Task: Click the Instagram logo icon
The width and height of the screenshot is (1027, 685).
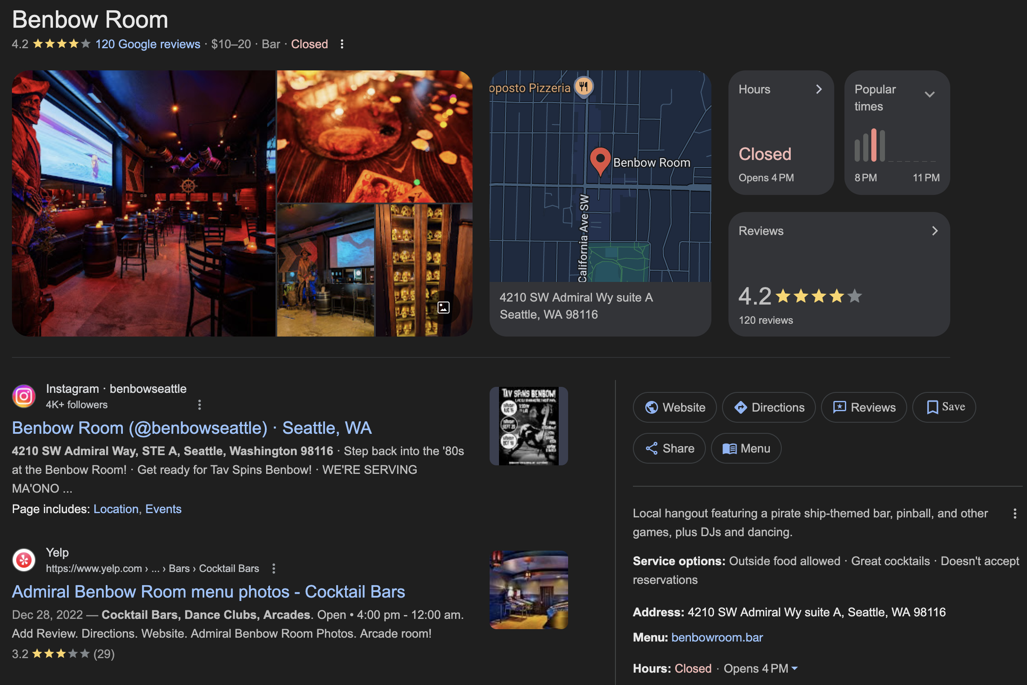Action: click(24, 396)
